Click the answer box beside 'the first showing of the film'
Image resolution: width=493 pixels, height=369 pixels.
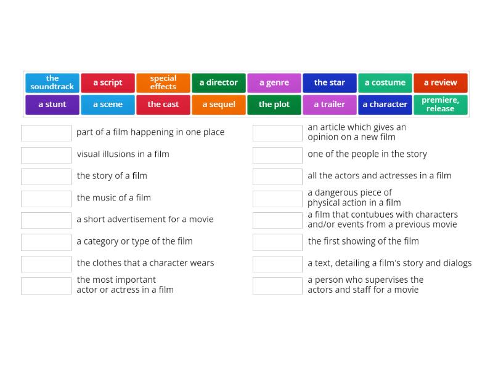pyautogui.click(x=277, y=242)
